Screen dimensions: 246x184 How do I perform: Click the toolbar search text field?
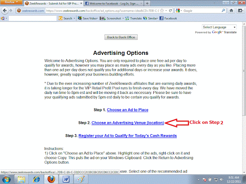[33, 18]
